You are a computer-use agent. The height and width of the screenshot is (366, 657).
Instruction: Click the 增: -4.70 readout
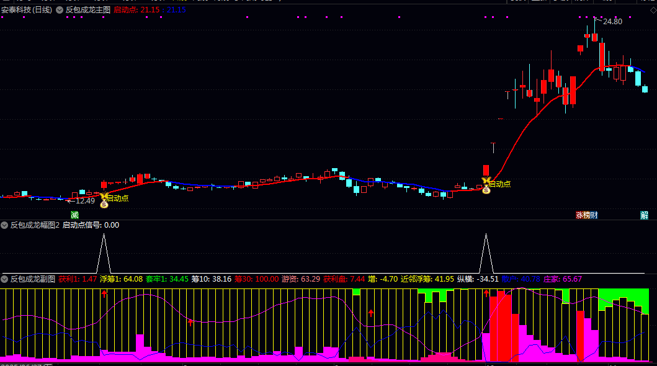pos(383,279)
